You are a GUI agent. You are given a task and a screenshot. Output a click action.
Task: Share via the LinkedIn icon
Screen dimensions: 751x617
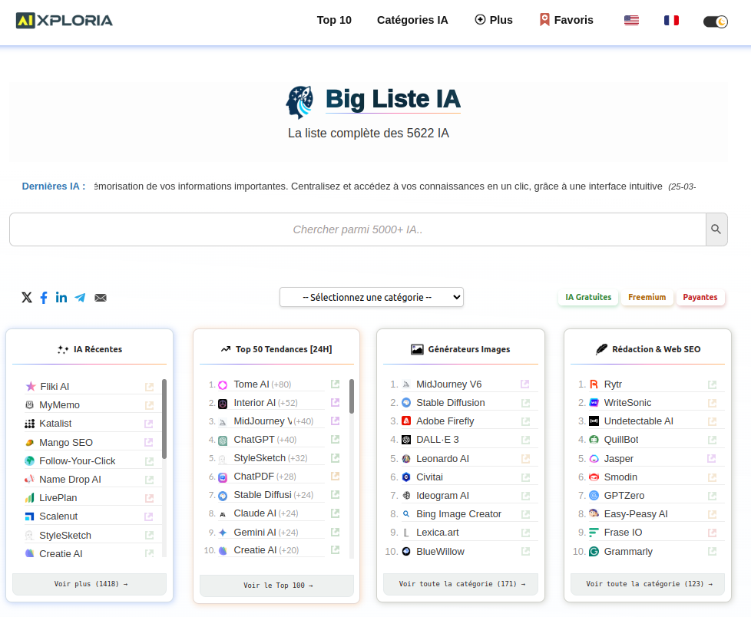point(61,298)
